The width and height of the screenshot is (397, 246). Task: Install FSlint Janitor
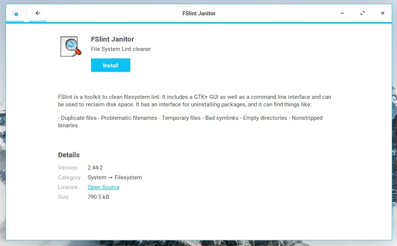pyautogui.click(x=110, y=65)
